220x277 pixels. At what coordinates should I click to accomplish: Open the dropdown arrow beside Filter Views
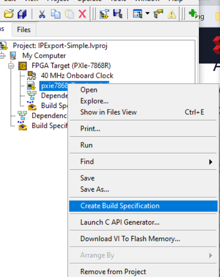point(148,13)
